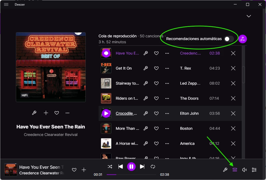This screenshot has width=266, height=180.
Task: Remove the Boston track from queue
Action: (x=233, y=128)
